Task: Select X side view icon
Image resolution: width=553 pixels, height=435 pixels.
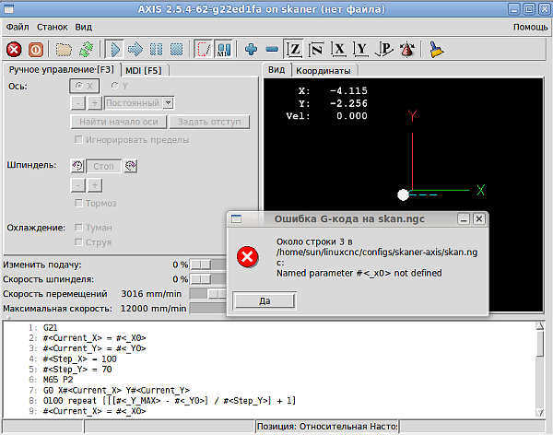Action: (x=338, y=50)
